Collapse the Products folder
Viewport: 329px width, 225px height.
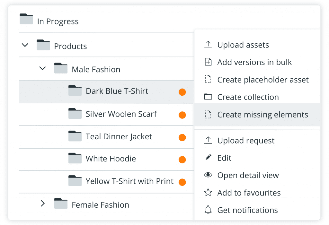click(x=25, y=45)
